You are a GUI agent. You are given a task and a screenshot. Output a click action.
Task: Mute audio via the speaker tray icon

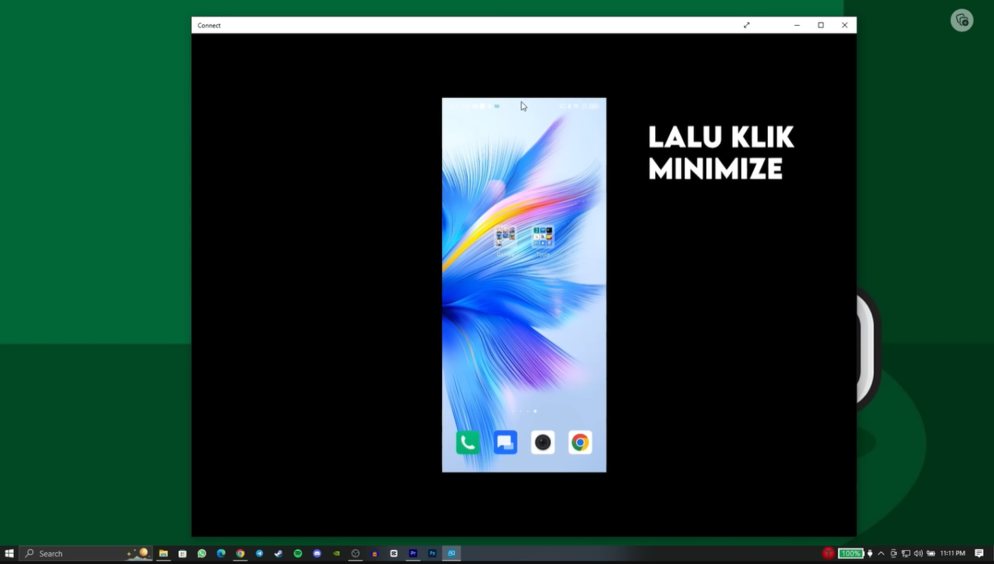(918, 553)
